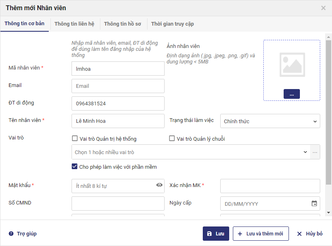Expand the Trạng thái làm việc dropdown

tap(270, 121)
